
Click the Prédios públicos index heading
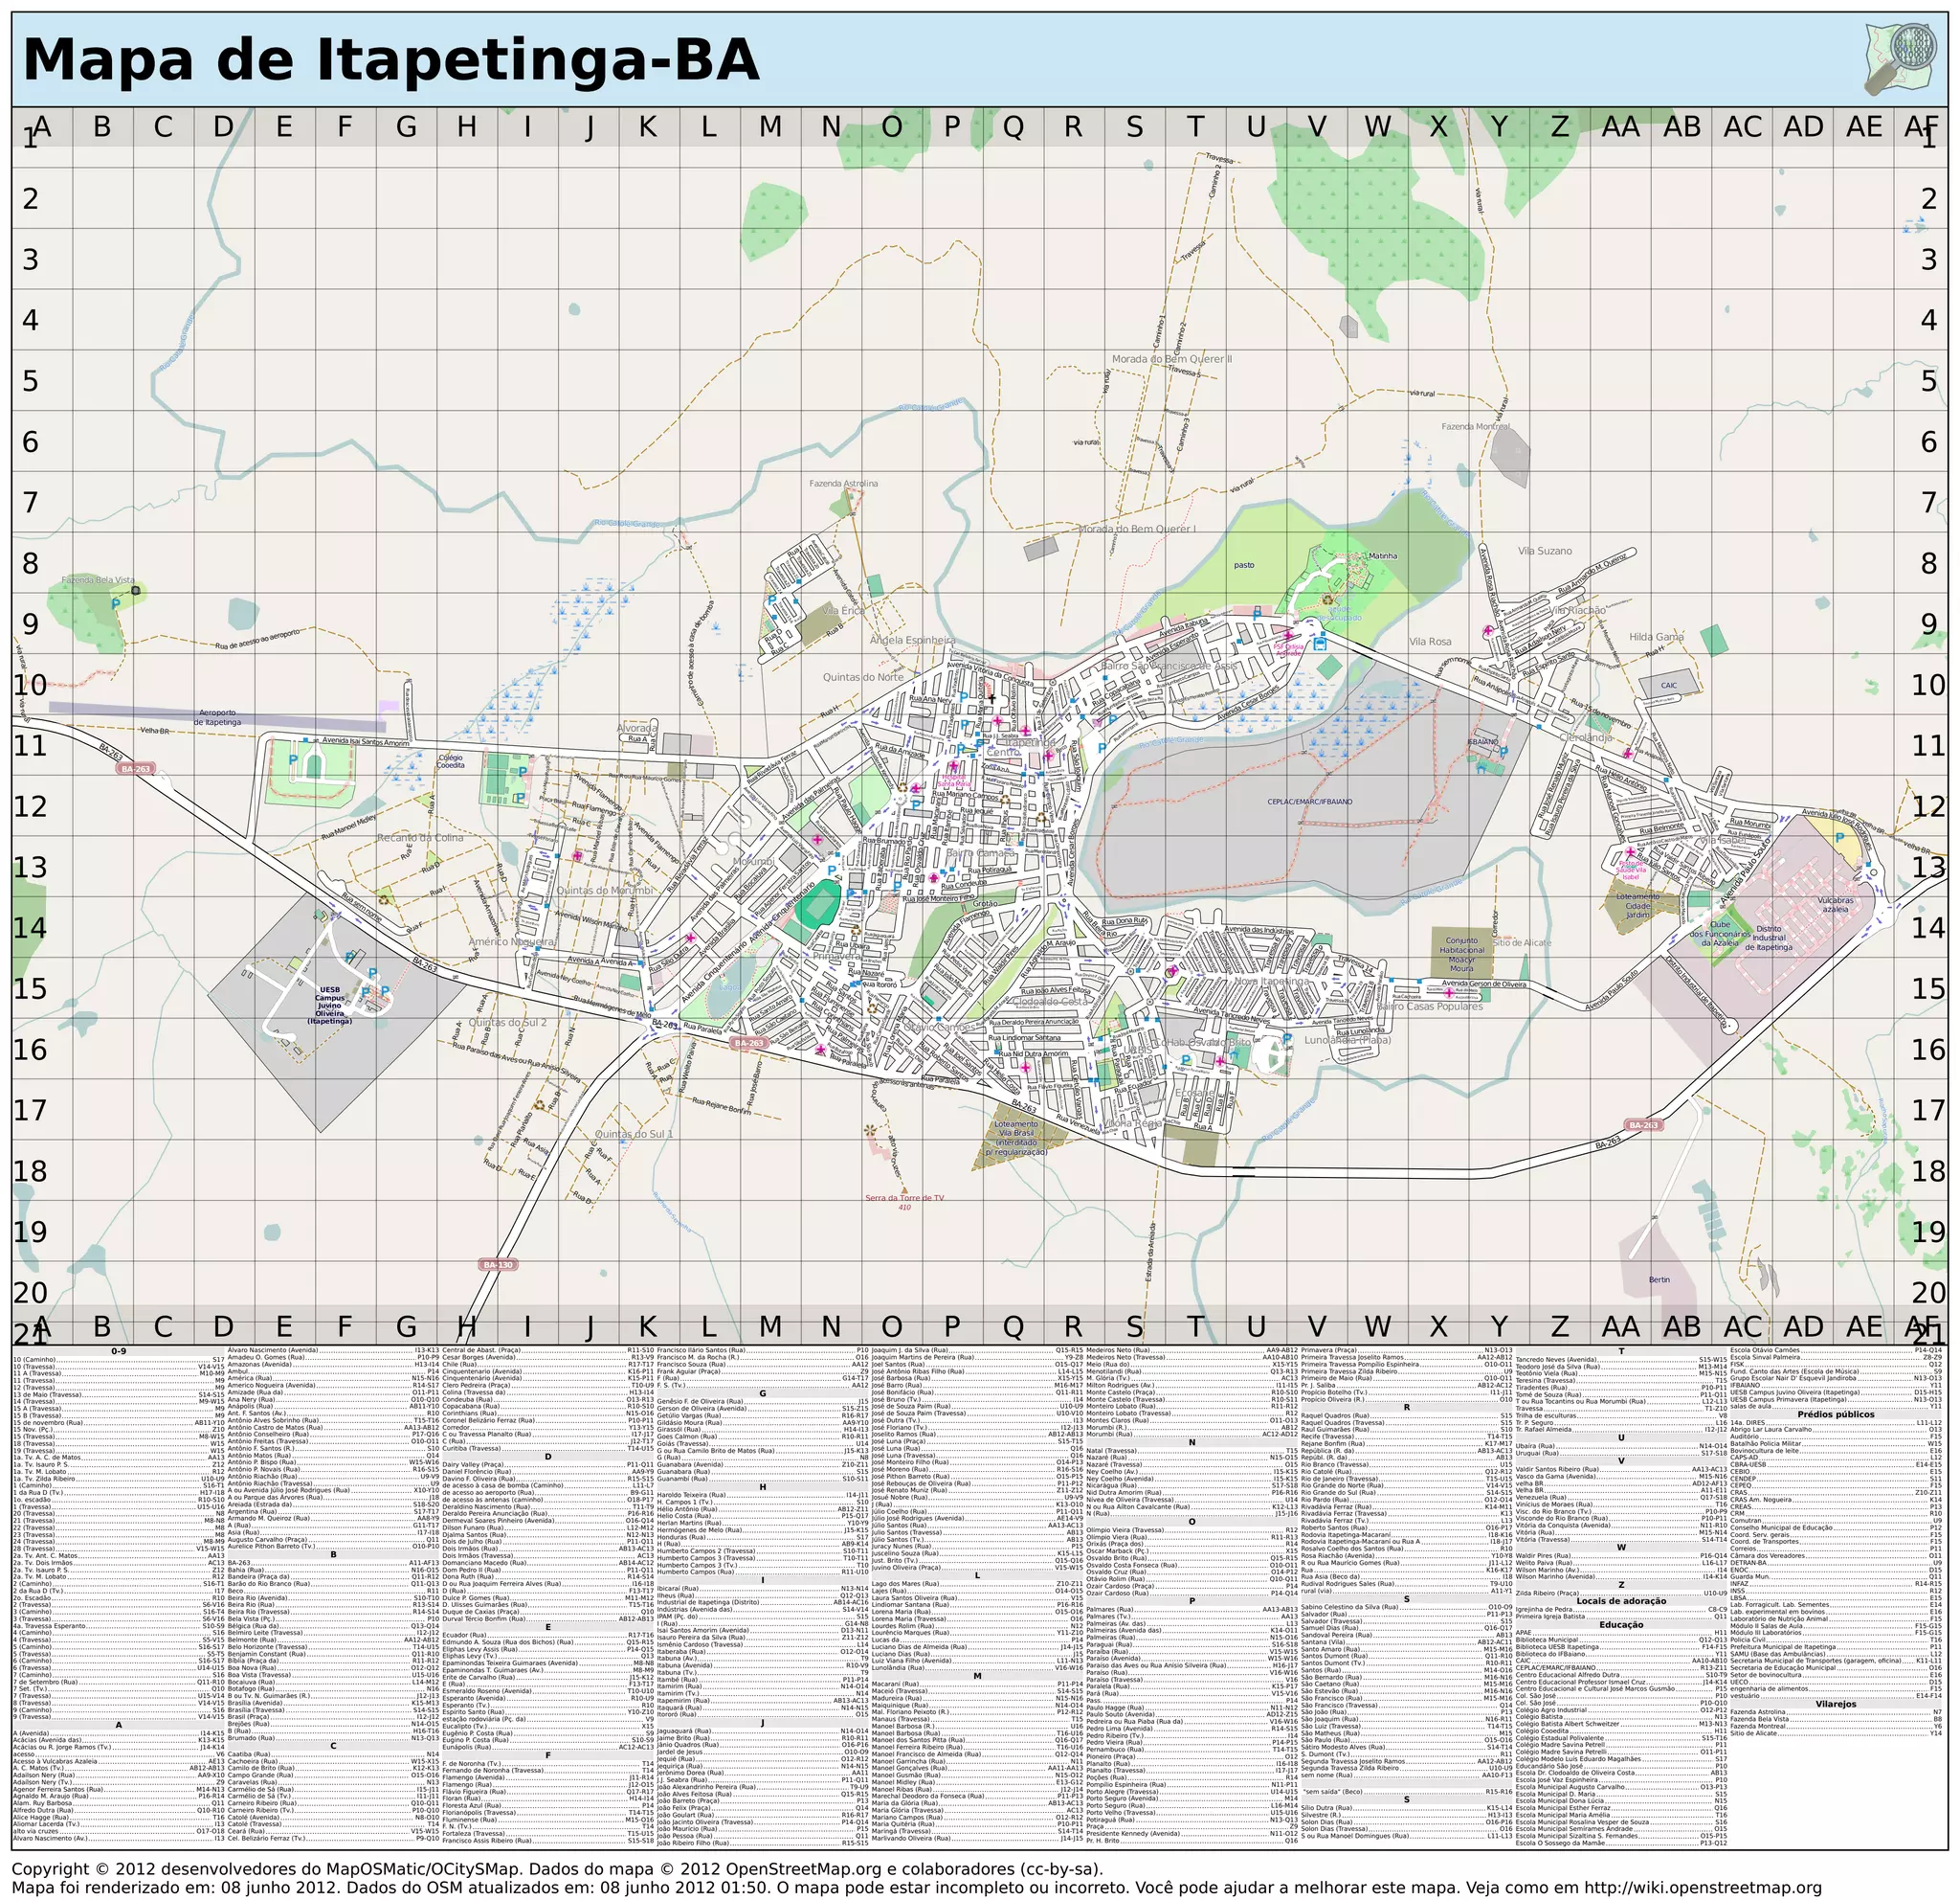coord(1835,1414)
